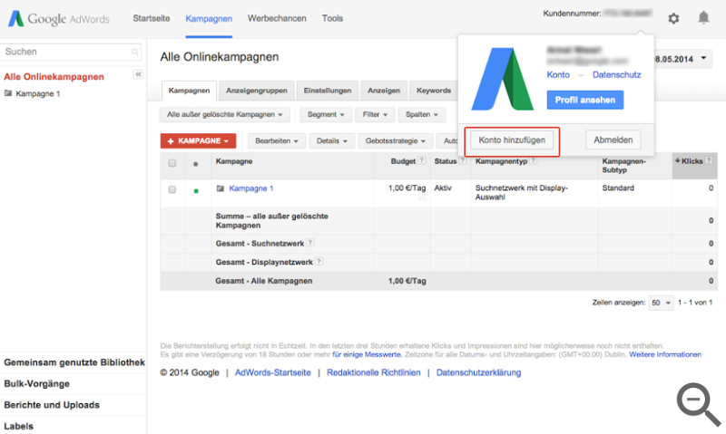This screenshot has height=434, width=726.
Task: Switch to the Anzeigengruppen tab
Action: [257, 91]
